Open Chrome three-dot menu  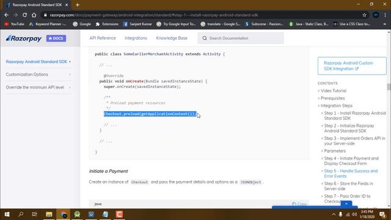[x=385, y=15]
